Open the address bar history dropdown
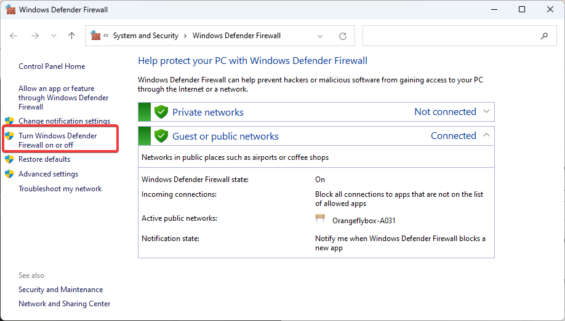The height and width of the screenshot is (321, 565). pyautogui.click(x=320, y=36)
